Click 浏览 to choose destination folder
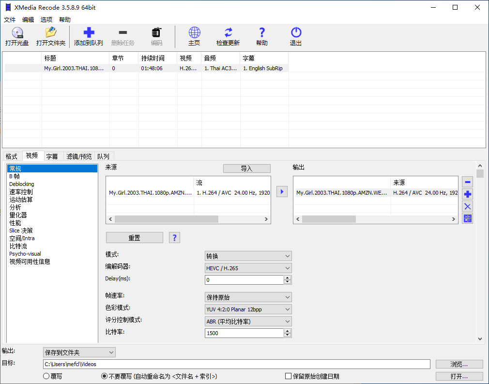Screen dimensions: 489x384 click(458, 364)
